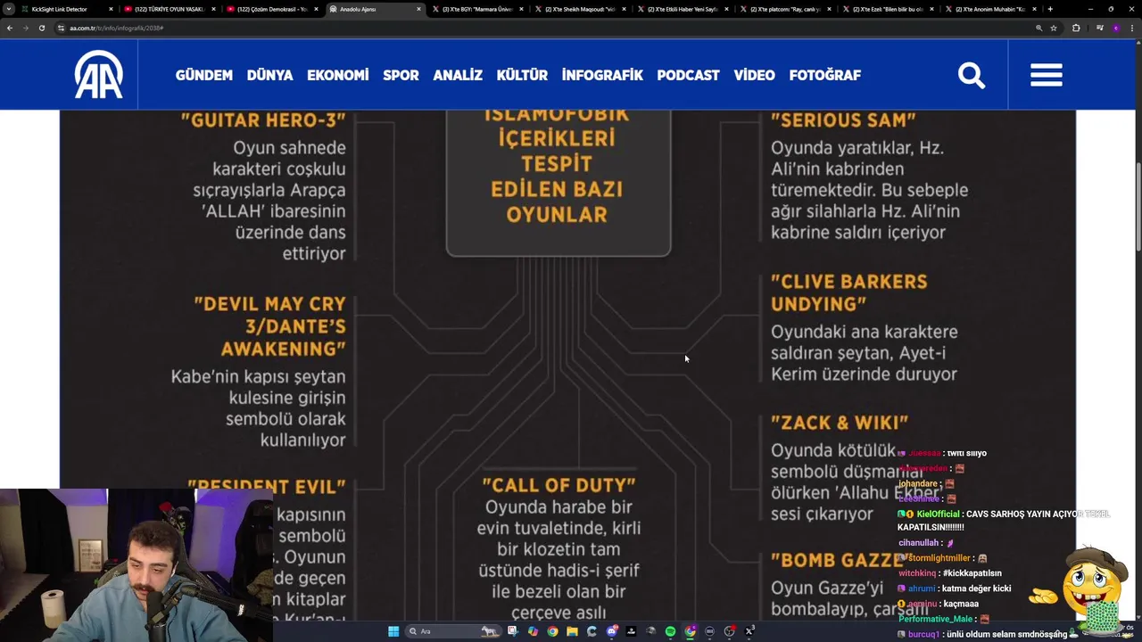
Task: Go to the PODCAST section
Action: click(688, 75)
